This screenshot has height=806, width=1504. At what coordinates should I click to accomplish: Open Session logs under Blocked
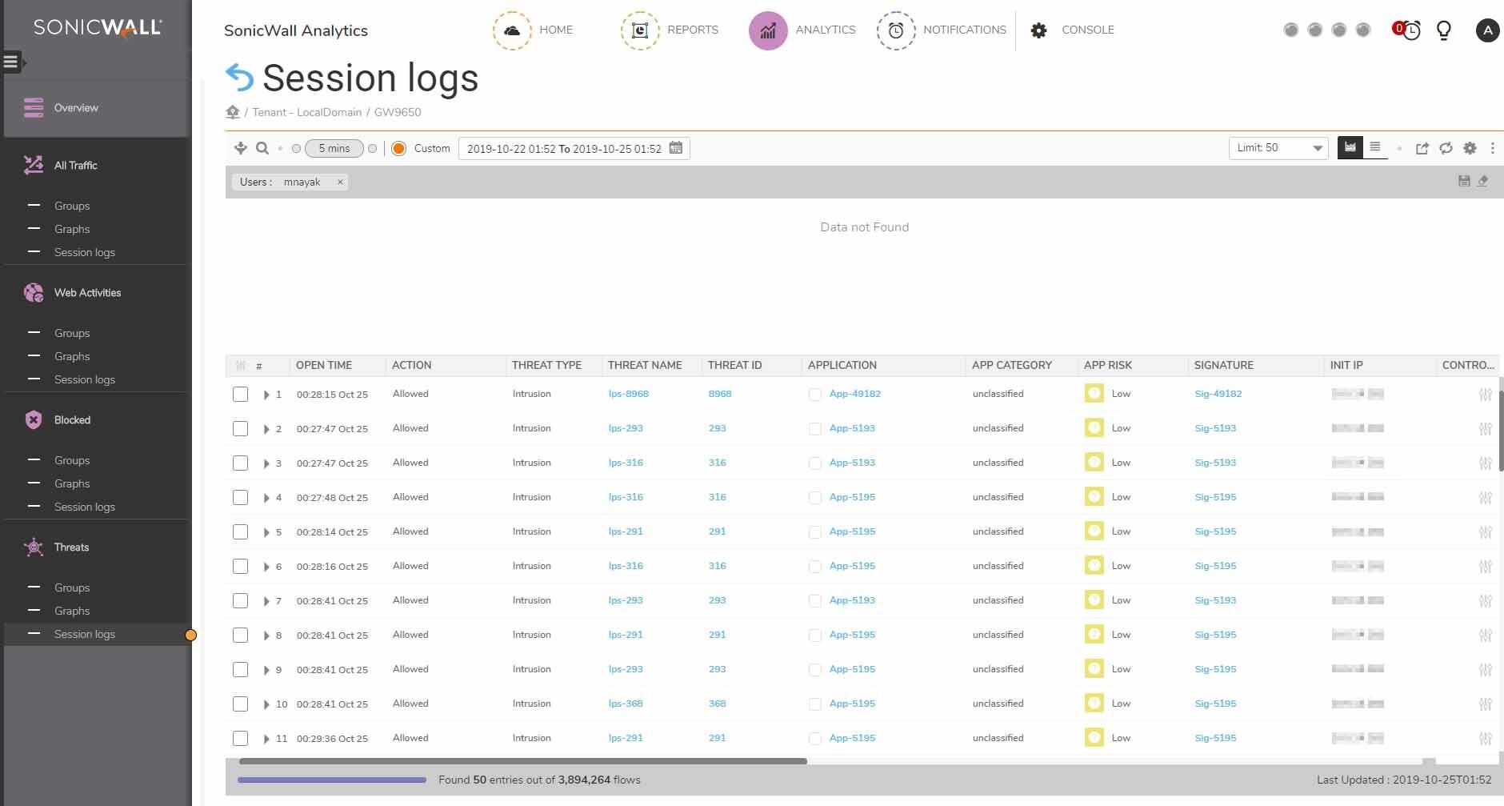[84, 507]
